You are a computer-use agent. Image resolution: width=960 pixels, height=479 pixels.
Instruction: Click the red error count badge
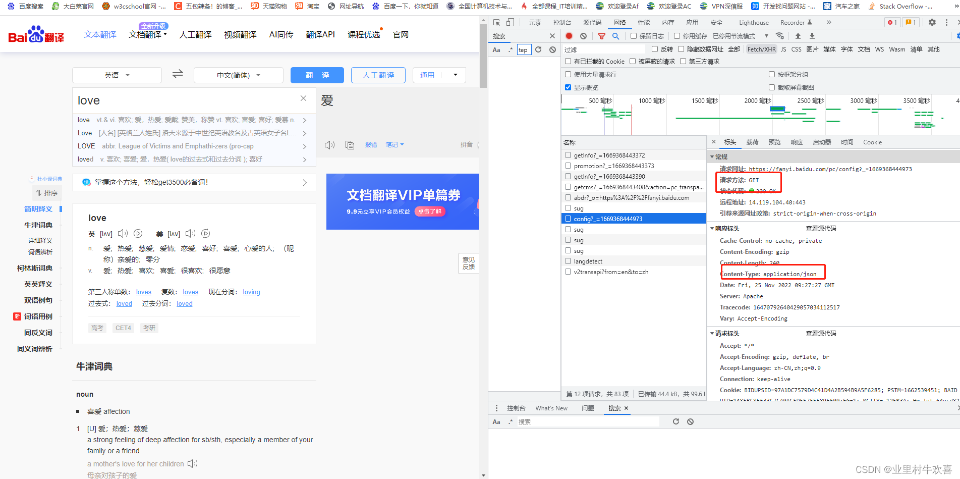point(892,22)
